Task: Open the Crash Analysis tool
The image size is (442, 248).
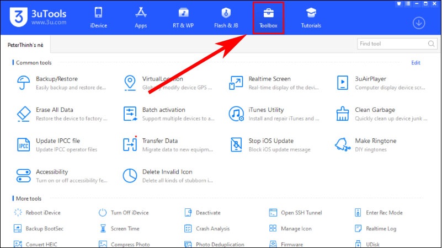Action: (x=207, y=229)
